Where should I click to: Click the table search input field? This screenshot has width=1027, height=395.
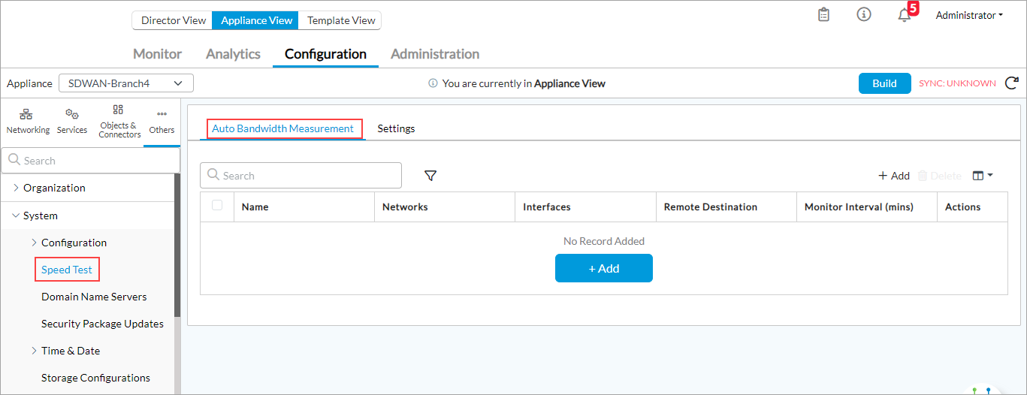[301, 176]
